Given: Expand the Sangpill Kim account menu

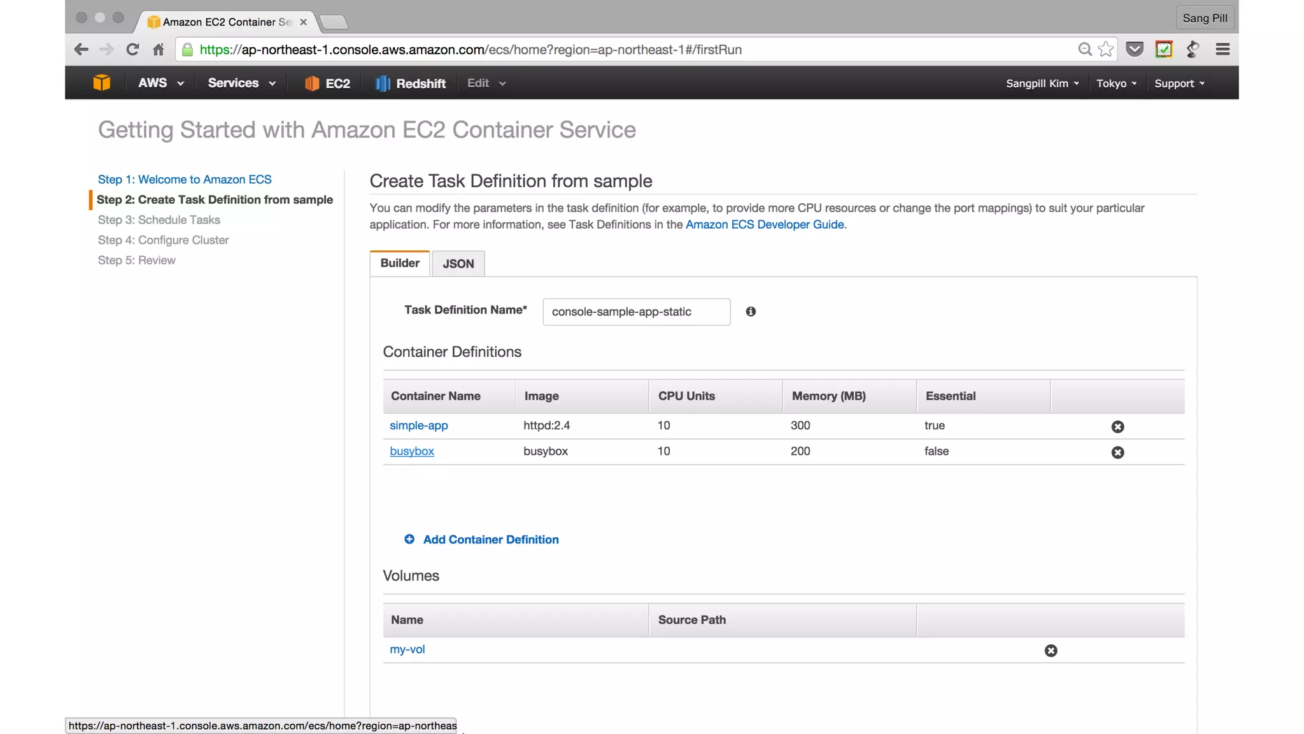Looking at the screenshot, I should pos(1042,83).
